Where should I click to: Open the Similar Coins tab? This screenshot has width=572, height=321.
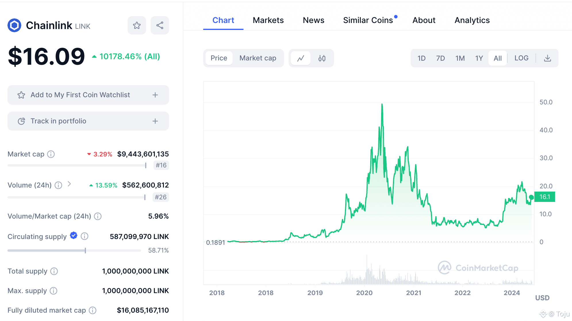click(x=368, y=20)
